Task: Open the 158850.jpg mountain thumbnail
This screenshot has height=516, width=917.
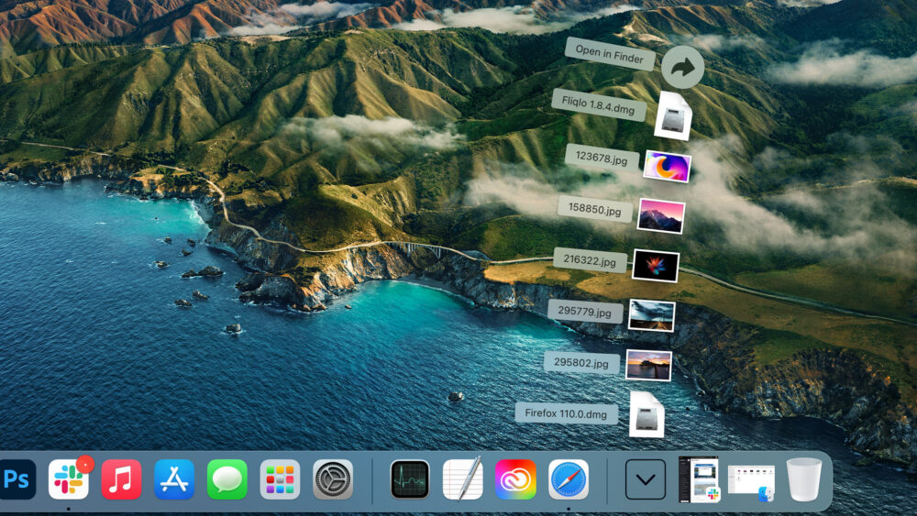Action: pos(661,215)
